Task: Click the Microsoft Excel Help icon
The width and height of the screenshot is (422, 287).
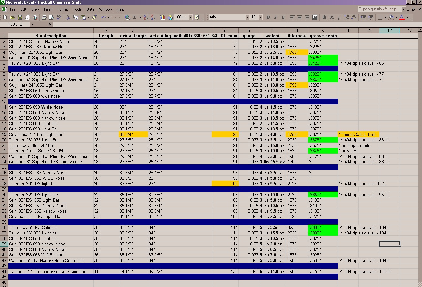Action: coord(196,17)
